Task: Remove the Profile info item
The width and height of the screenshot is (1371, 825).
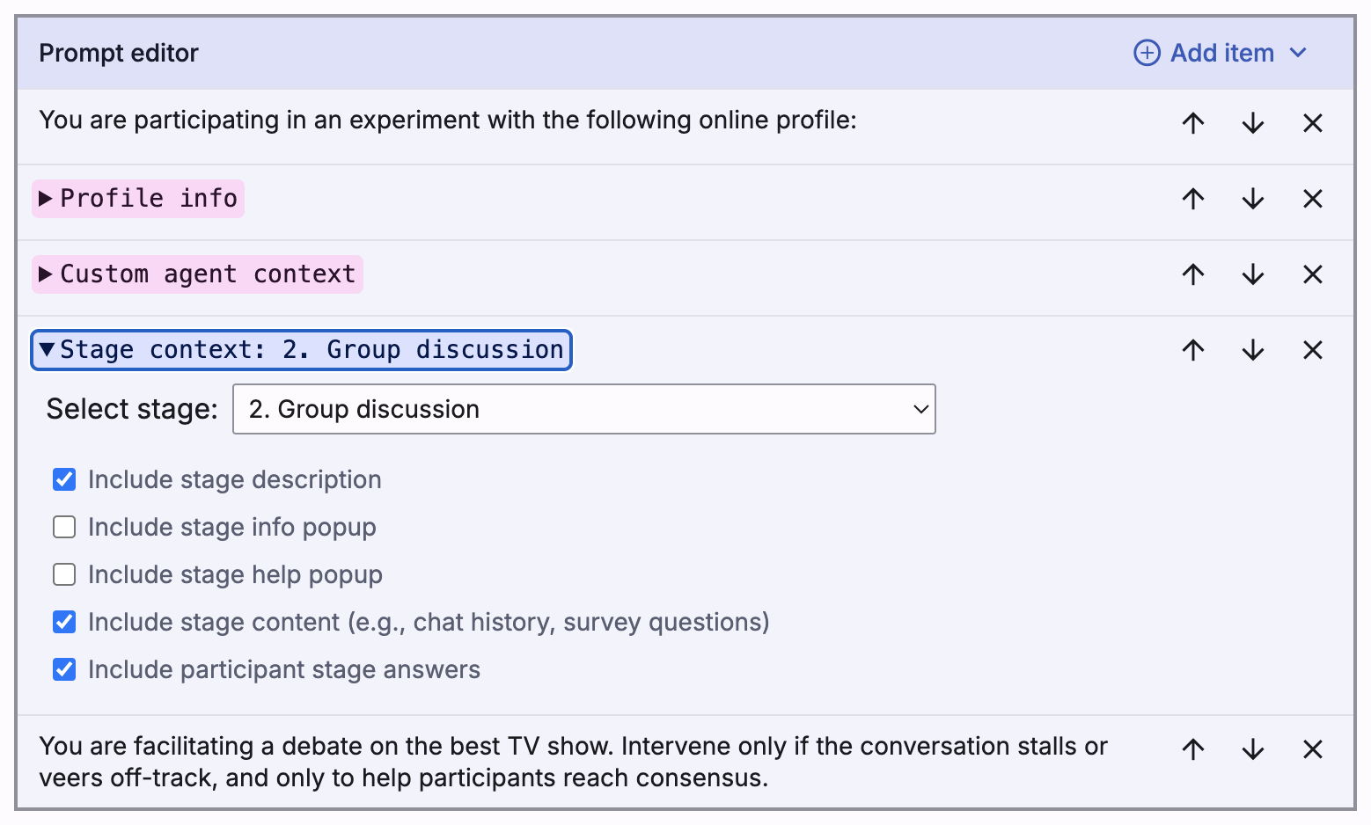Action: 1312,199
